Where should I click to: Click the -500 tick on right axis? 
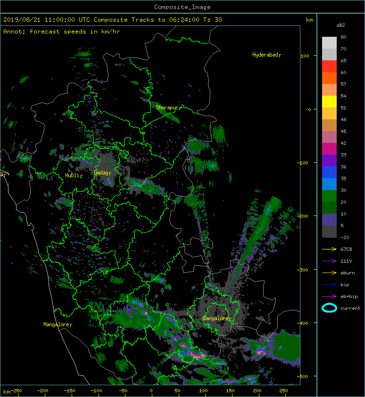302,376
